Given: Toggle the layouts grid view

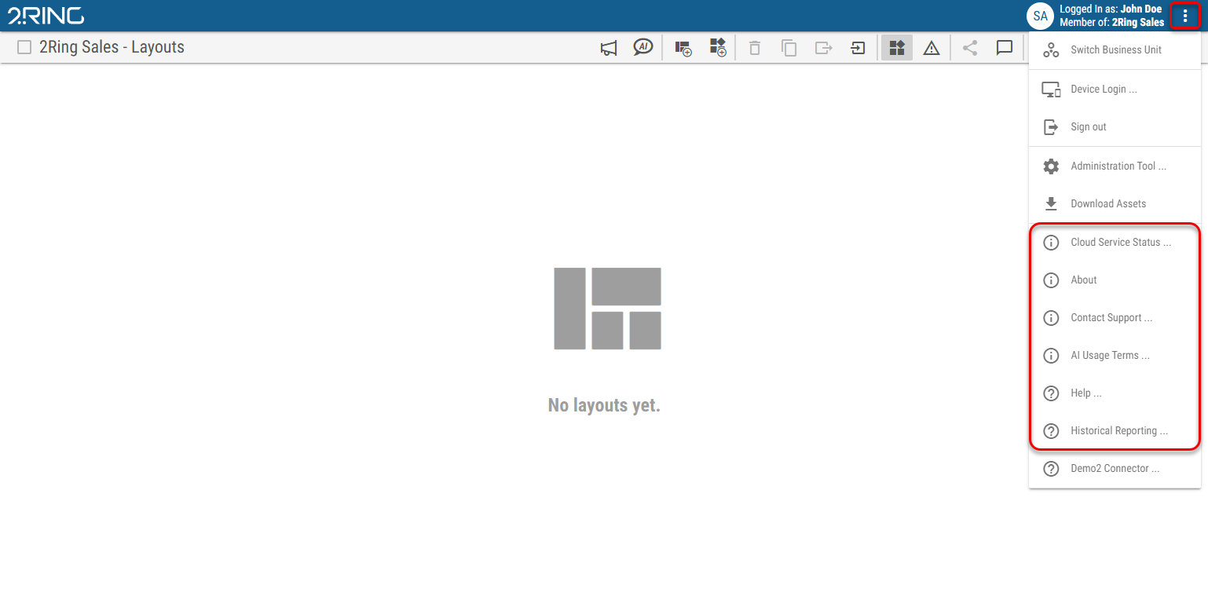Looking at the screenshot, I should coord(896,47).
